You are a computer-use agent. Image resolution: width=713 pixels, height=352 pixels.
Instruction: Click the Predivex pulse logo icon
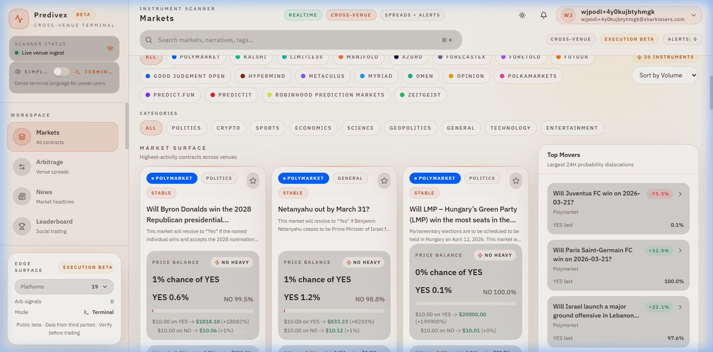pyautogui.click(x=19, y=19)
